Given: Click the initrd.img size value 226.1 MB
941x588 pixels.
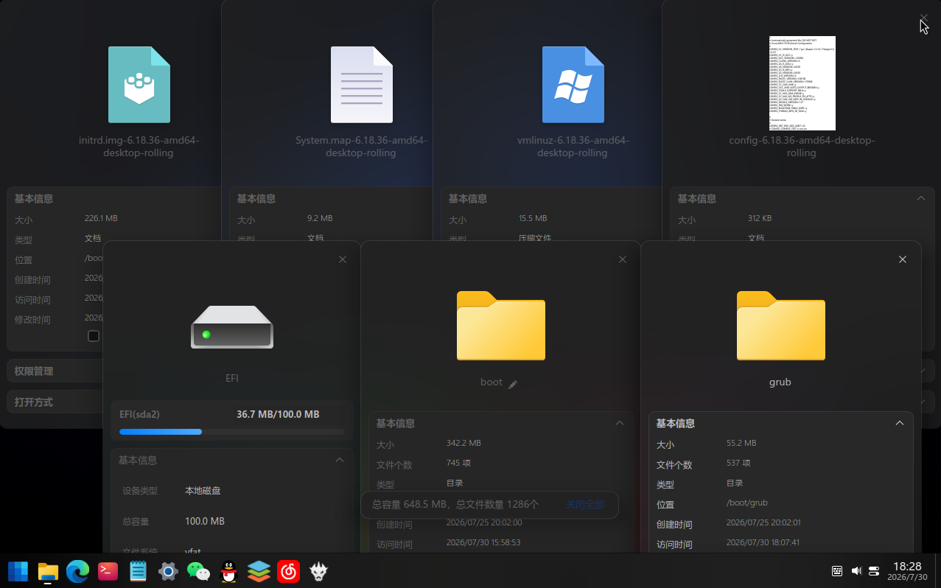Looking at the screenshot, I should [x=102, y=218].
